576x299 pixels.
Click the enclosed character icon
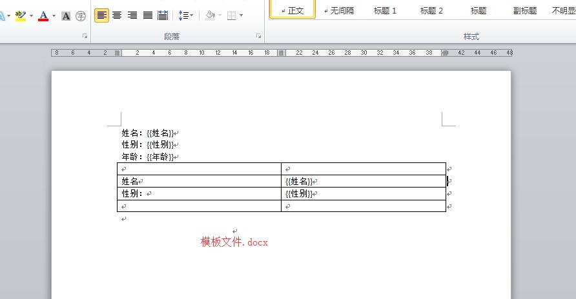(81, 15)
